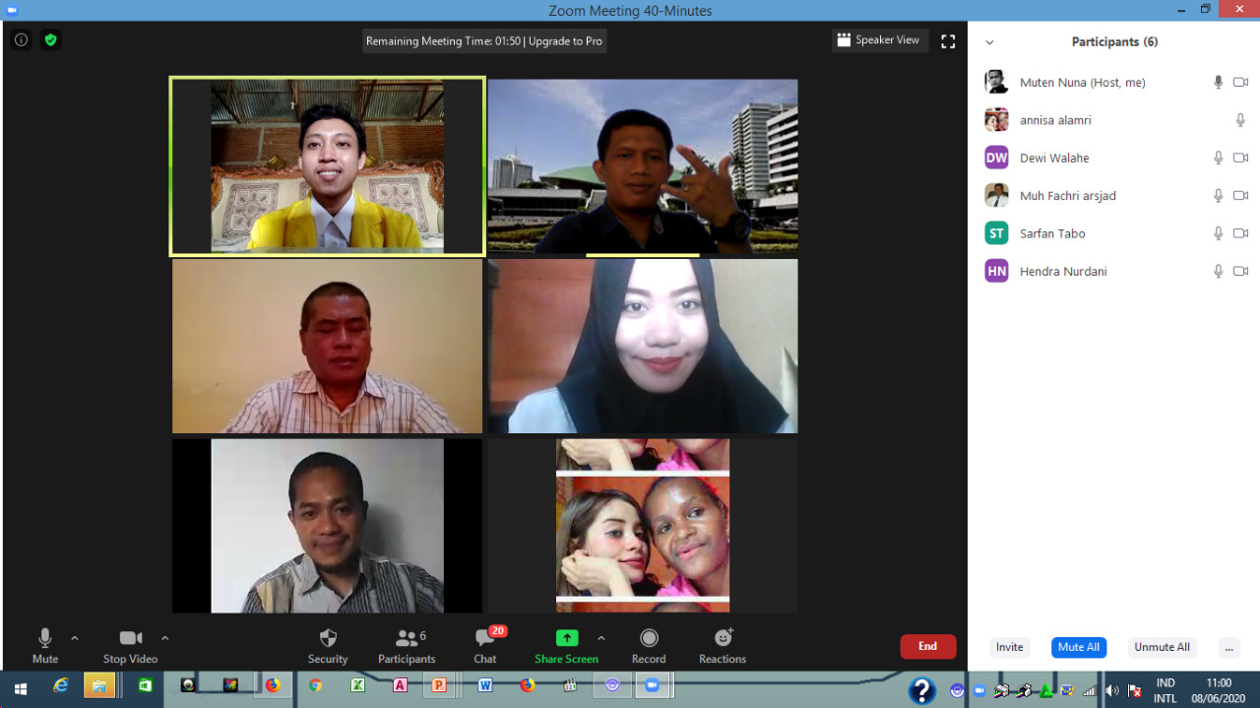Viewport: 1260px width, 708px height.
Task: Toggle Dewi Walahe's microphone in participants list
Action: tap(1218, 158)
